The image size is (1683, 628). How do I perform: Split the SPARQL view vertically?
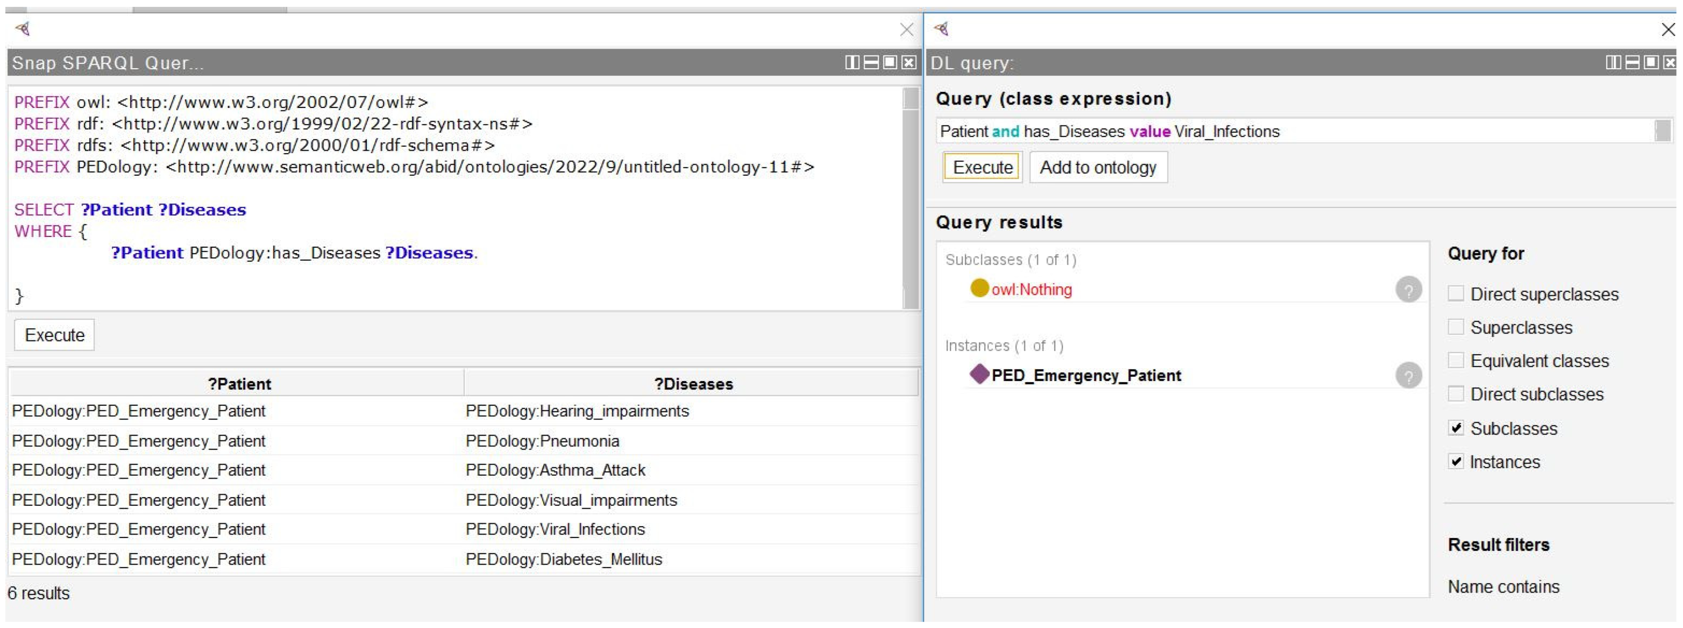click(x=852, y=62)
